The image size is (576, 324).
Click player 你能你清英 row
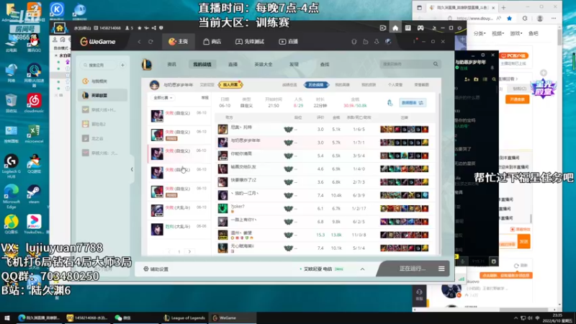(x=325, y=156)
